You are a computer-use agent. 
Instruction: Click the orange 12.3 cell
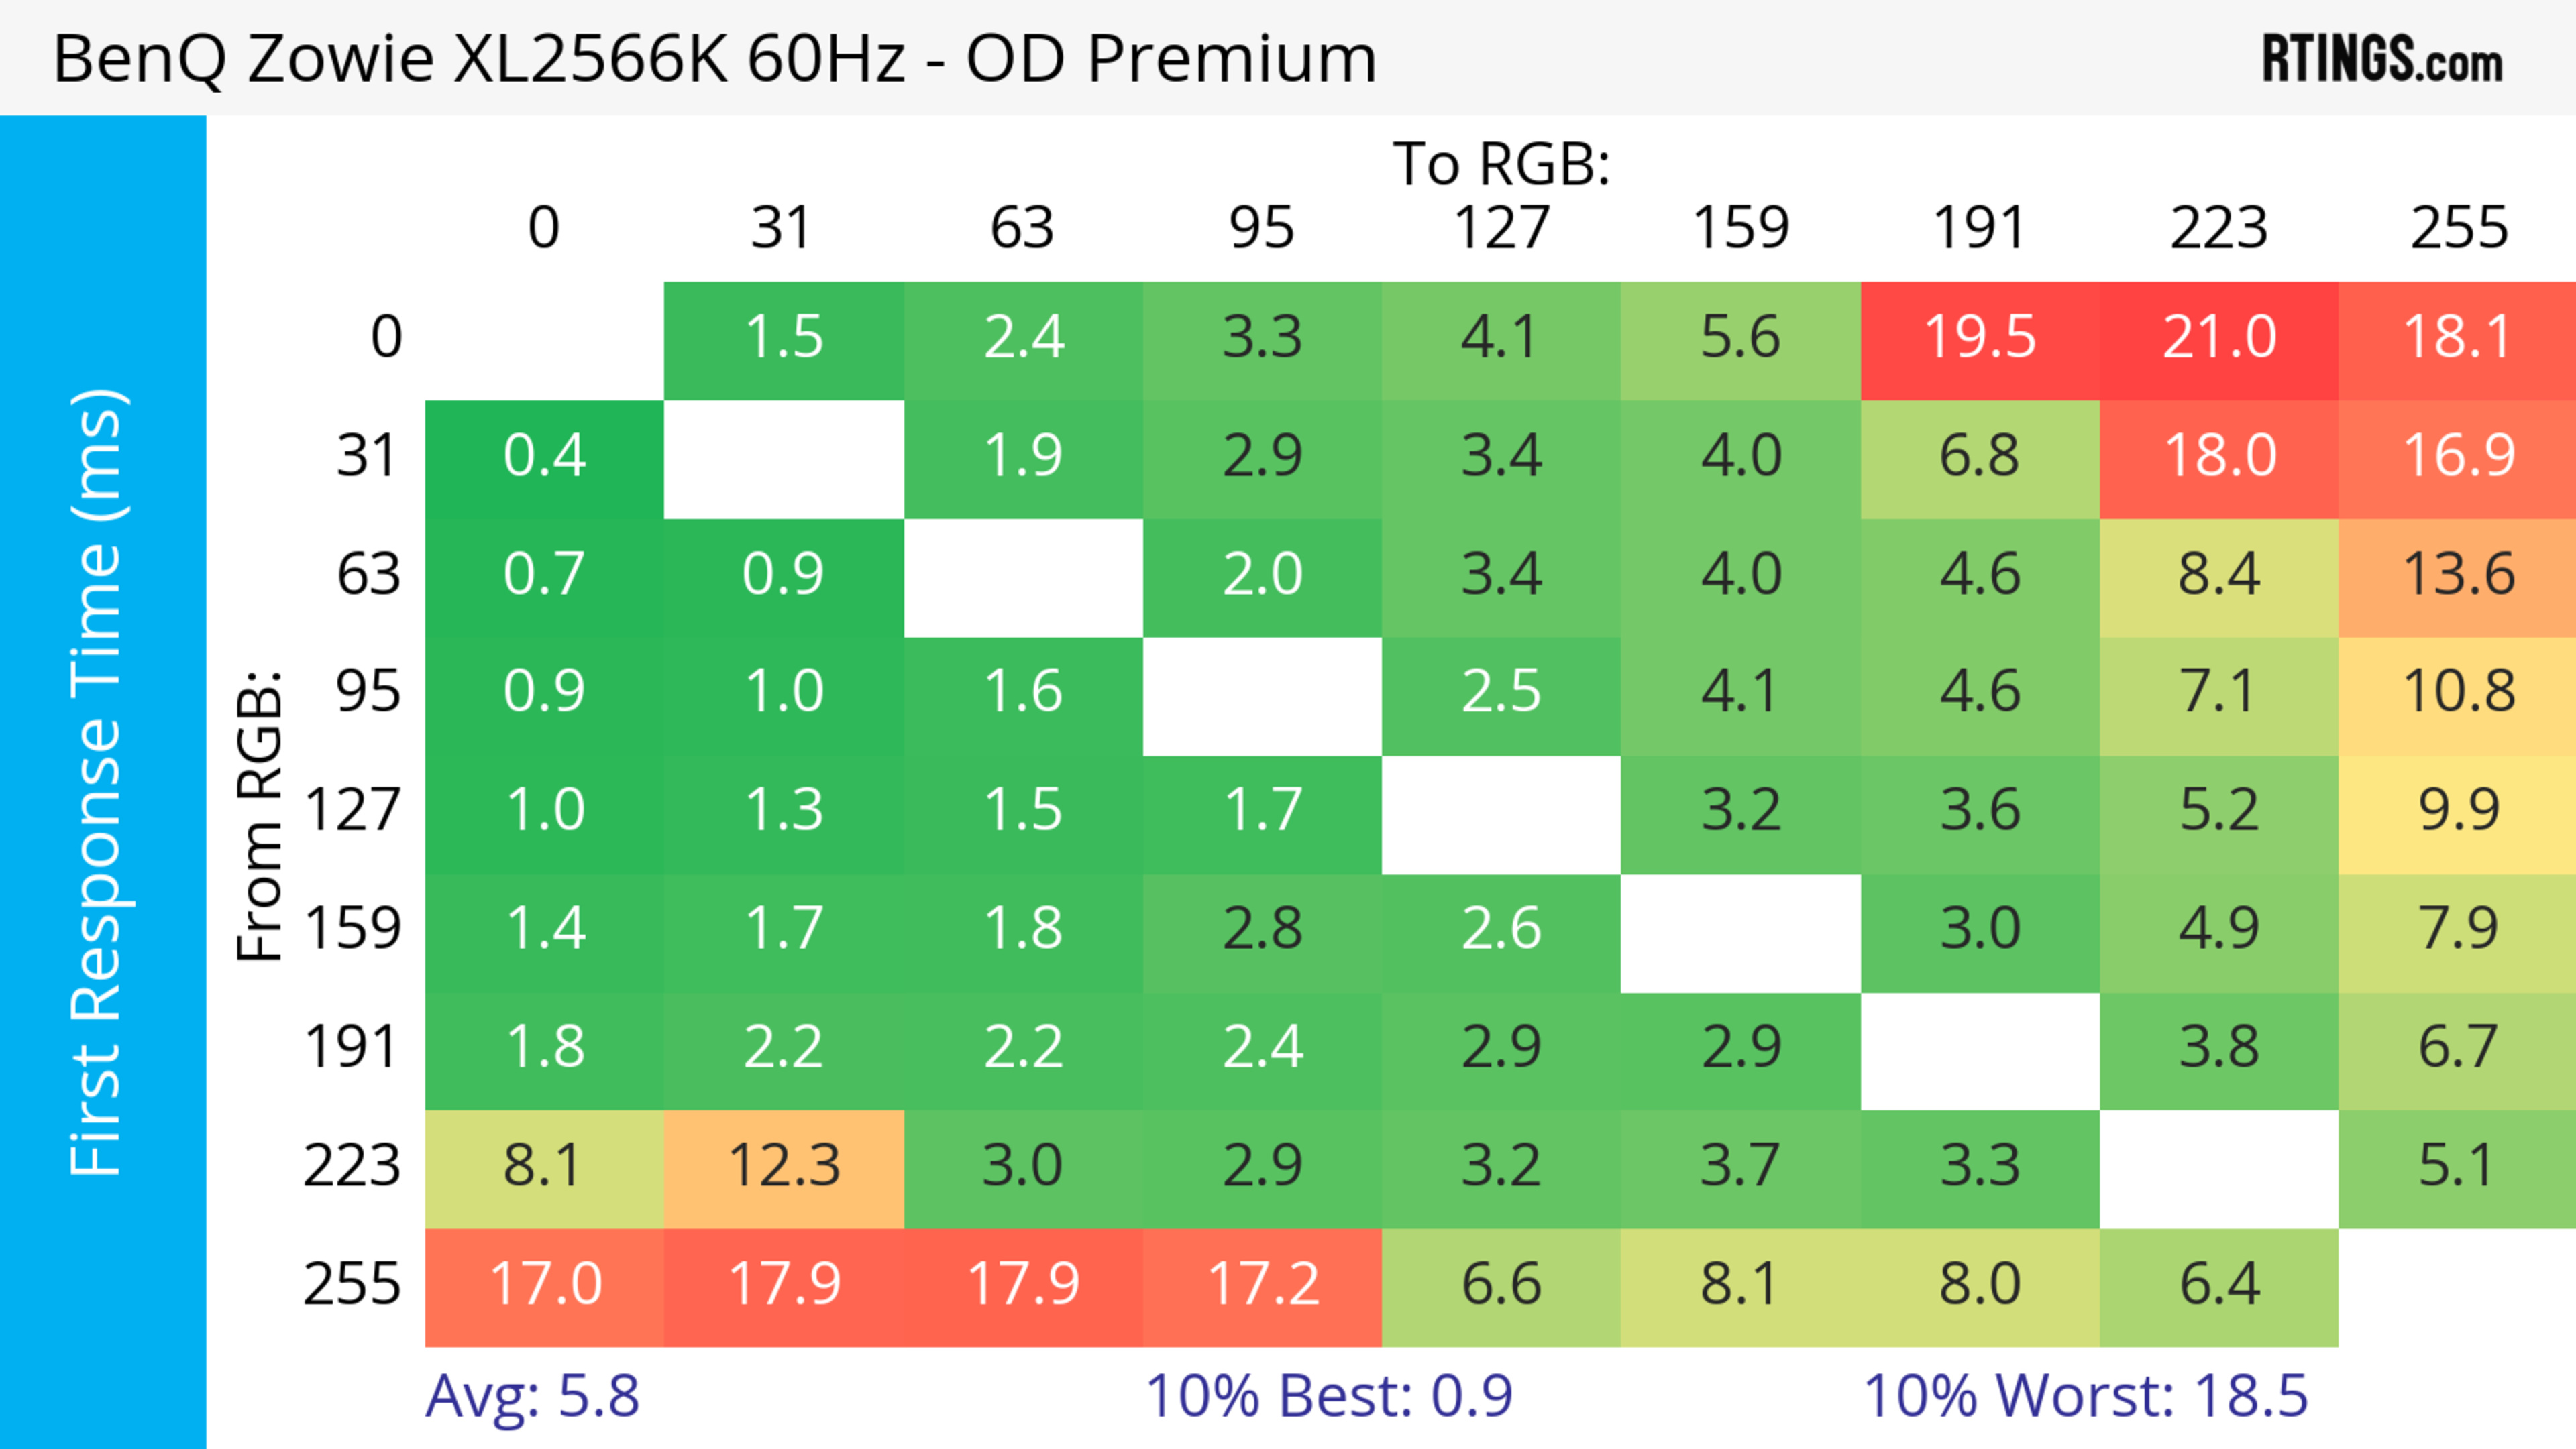click(784, 1166)
